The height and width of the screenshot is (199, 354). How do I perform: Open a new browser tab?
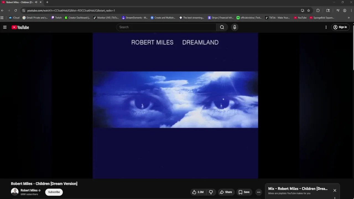point(47,2)
